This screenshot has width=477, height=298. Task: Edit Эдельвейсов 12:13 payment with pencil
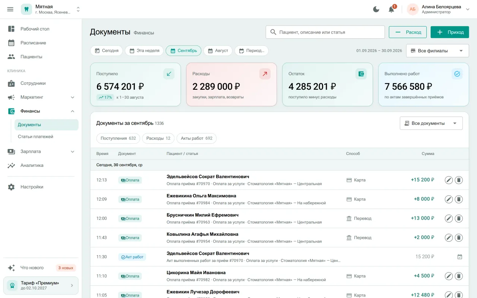(449, 180)
